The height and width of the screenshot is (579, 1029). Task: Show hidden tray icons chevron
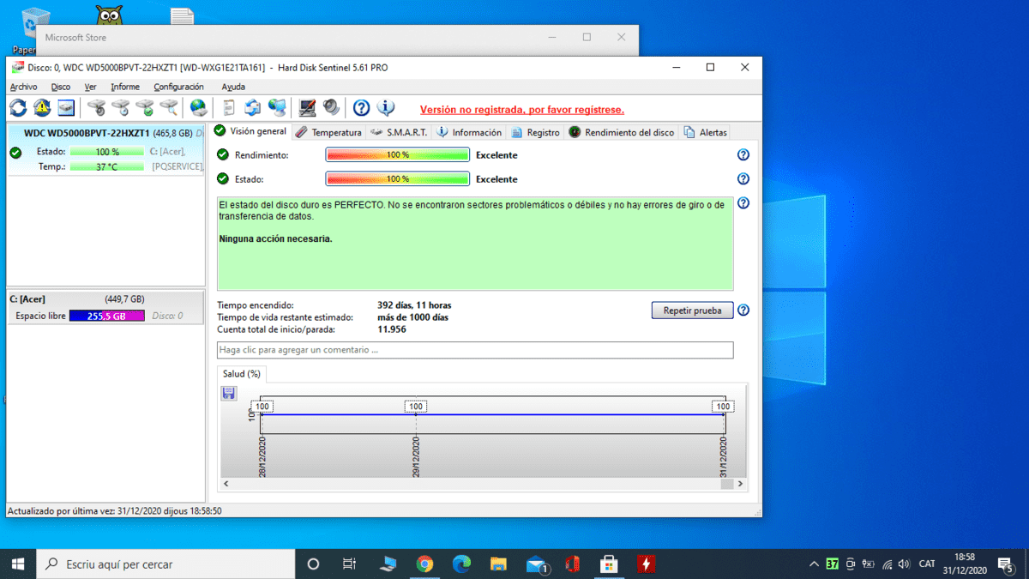click(x=813, y=564)
